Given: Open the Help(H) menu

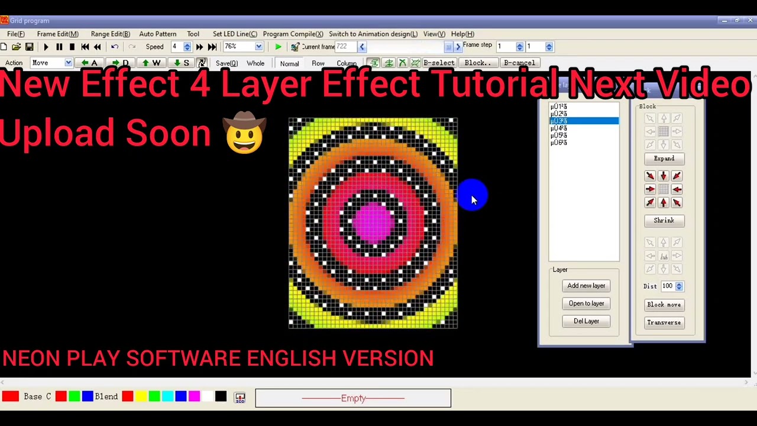Looking at the screenshot, I should pos(462,34).
